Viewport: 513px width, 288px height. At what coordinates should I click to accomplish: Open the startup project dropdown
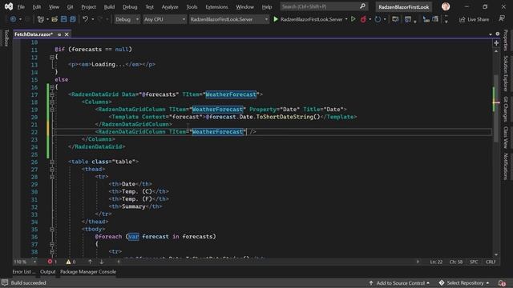pyautogui.click(x=228, y=19)
